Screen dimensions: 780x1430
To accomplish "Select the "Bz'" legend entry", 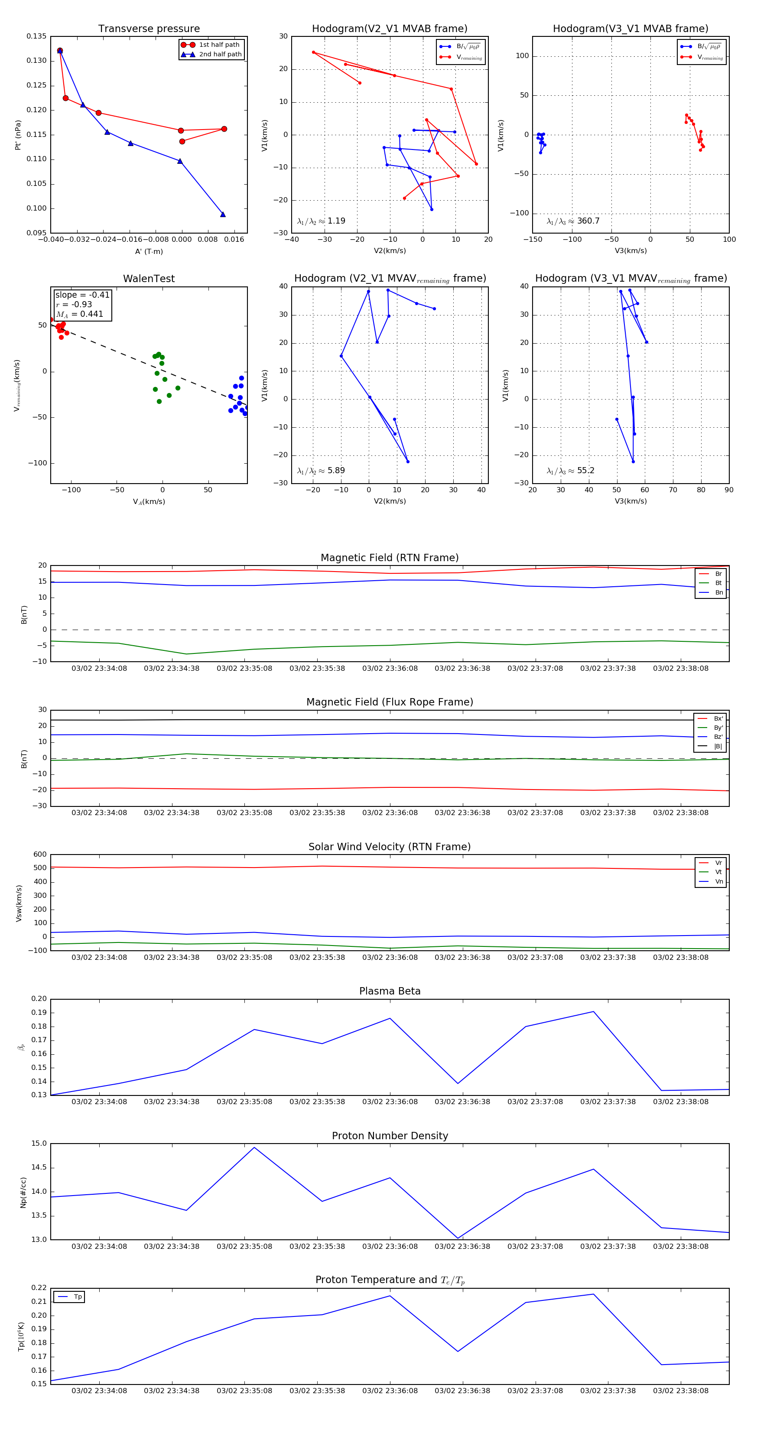I will (x=710, y=737).
